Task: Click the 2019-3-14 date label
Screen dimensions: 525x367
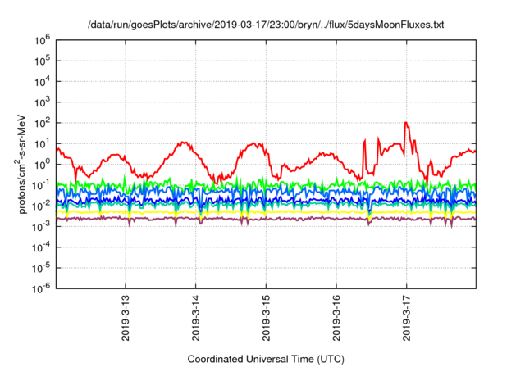Action: (x=196, y=318)
